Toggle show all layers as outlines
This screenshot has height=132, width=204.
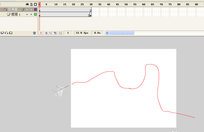point(35,4)
